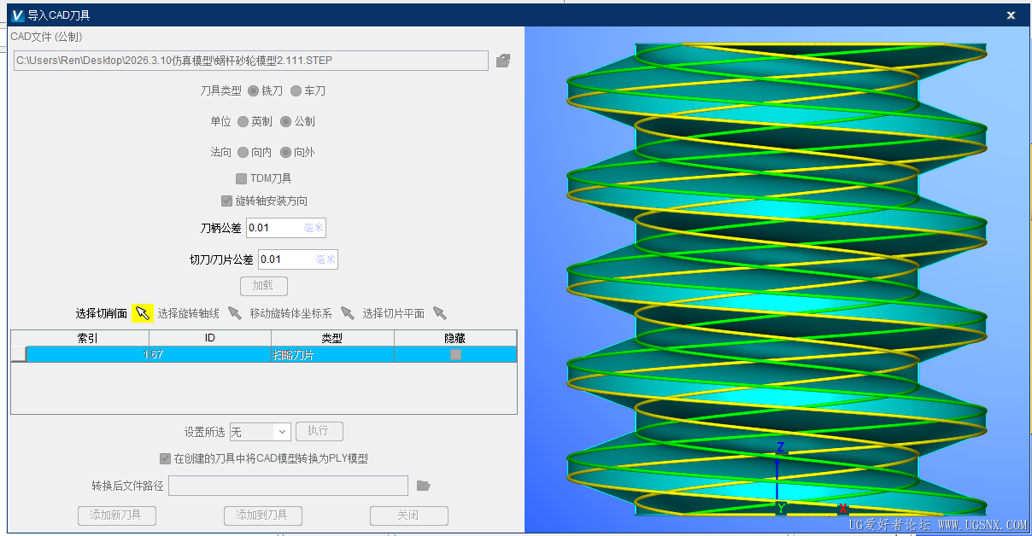Click the 隐藏 column header
The image size is (1032, 536).
click(455, 338)
